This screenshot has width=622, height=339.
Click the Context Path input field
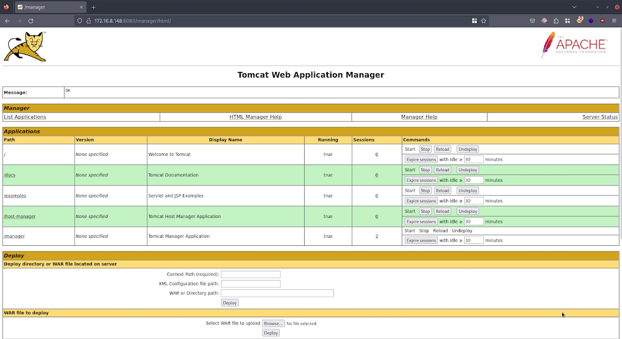(x=251, y=274)
